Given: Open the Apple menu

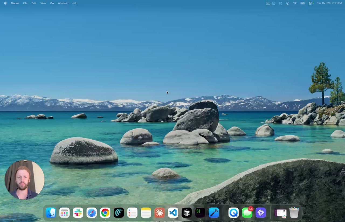Looking at the screenshot, I should pos(5,3).
